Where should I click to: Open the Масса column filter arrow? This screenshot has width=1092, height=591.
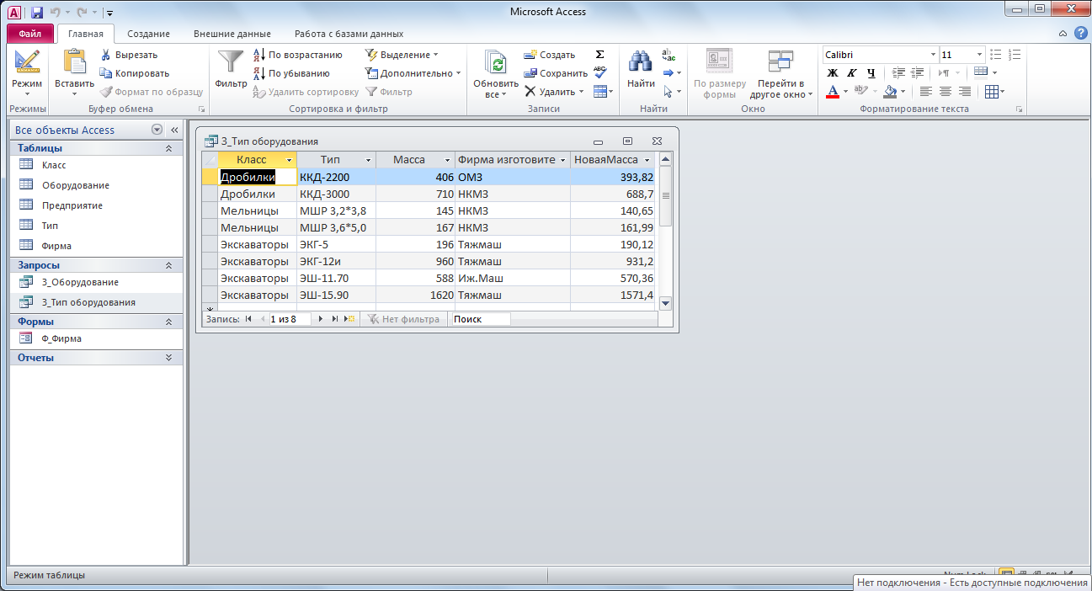tap(448, 160)
